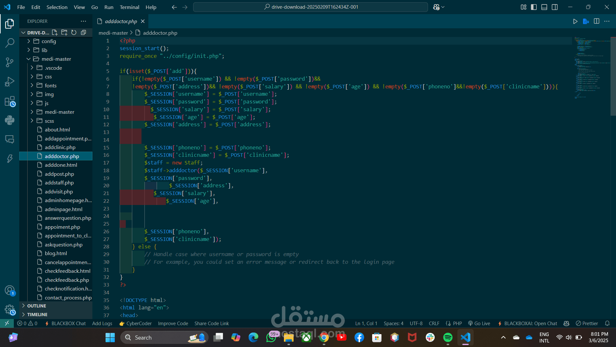The image size is (616, 347).
Task: Collapse the medi-master folder
Action: (x=56, y=59)
